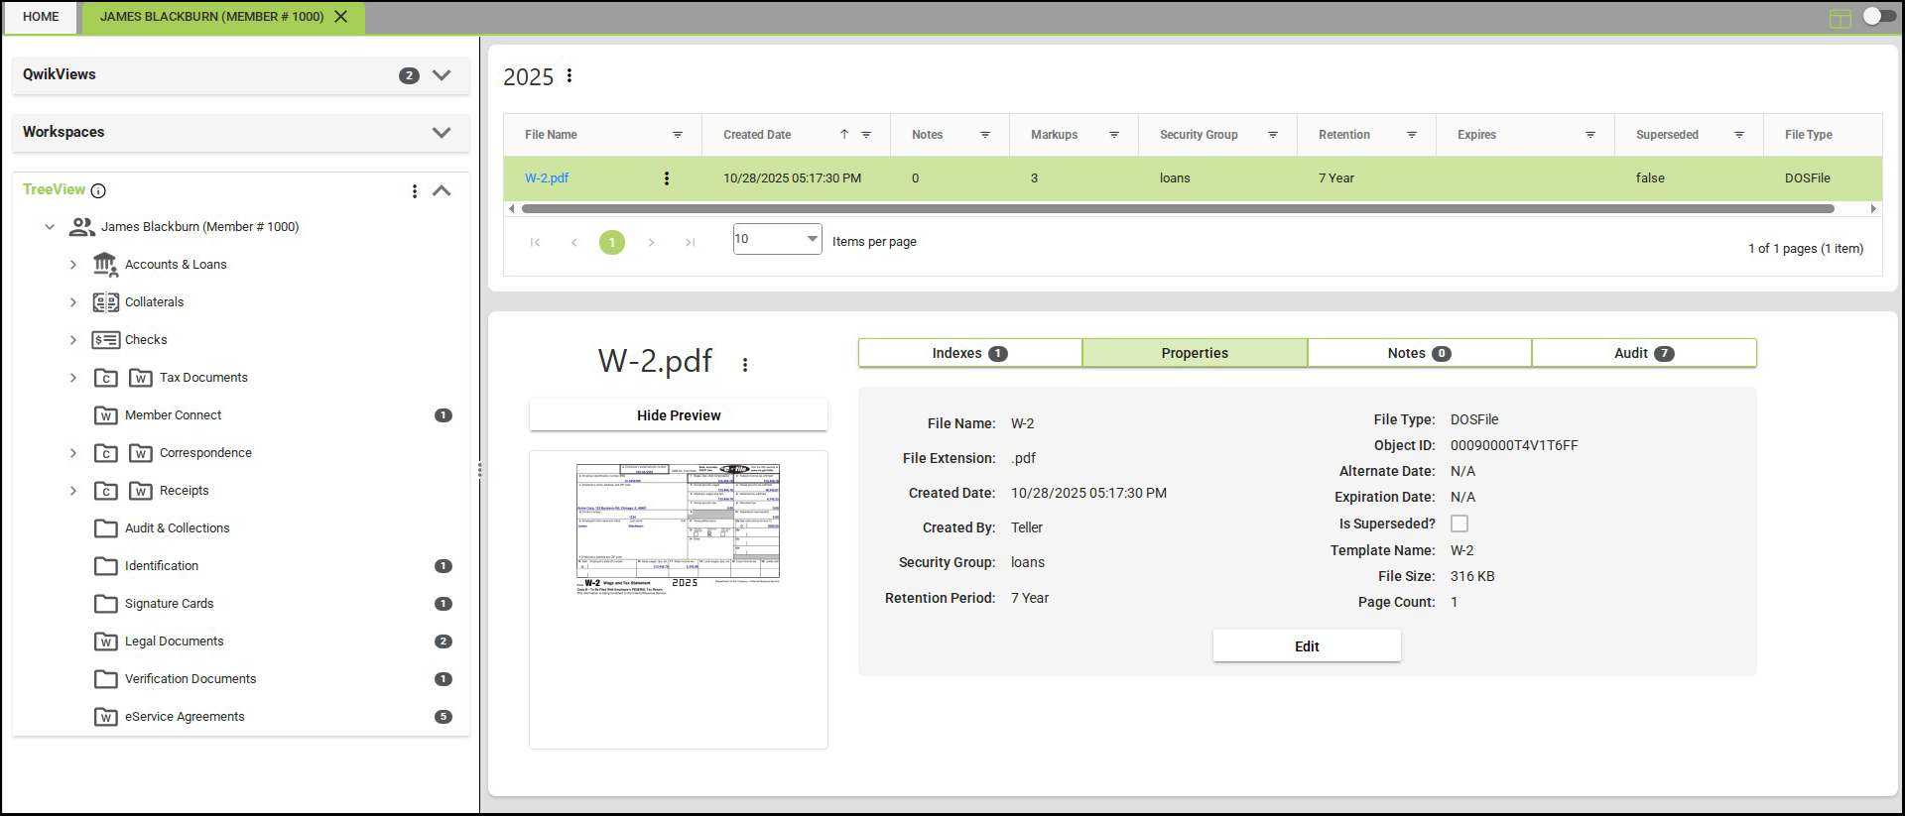This screenshot has height=816, width=1905.
Task: Switch to the Audit tab
Action: 1643,353
